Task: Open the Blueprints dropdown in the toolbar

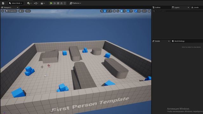Action: pos(36,3)
